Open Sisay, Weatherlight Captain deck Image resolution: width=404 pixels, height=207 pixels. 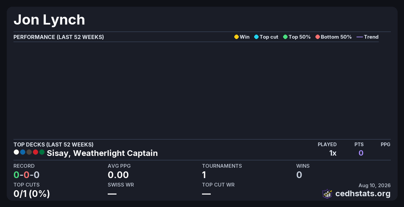(102, 153)
